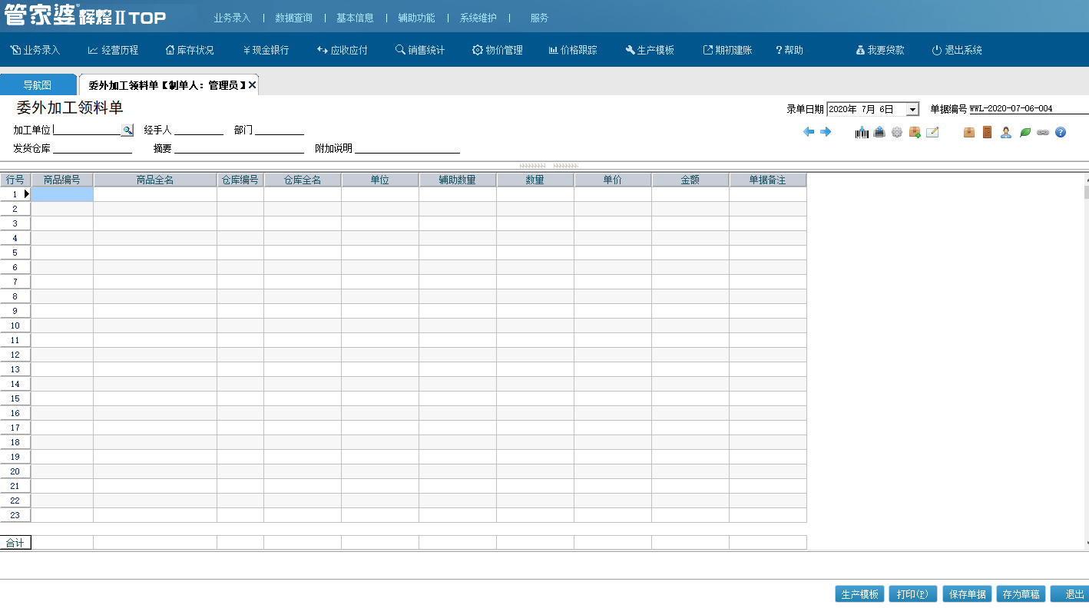Open the 服务 top menu
1089x608 pixels.
(539, 18)
